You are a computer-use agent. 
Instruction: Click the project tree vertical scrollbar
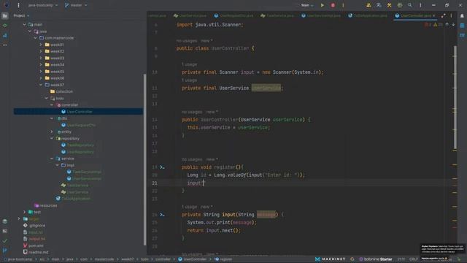tap(145, 159)
